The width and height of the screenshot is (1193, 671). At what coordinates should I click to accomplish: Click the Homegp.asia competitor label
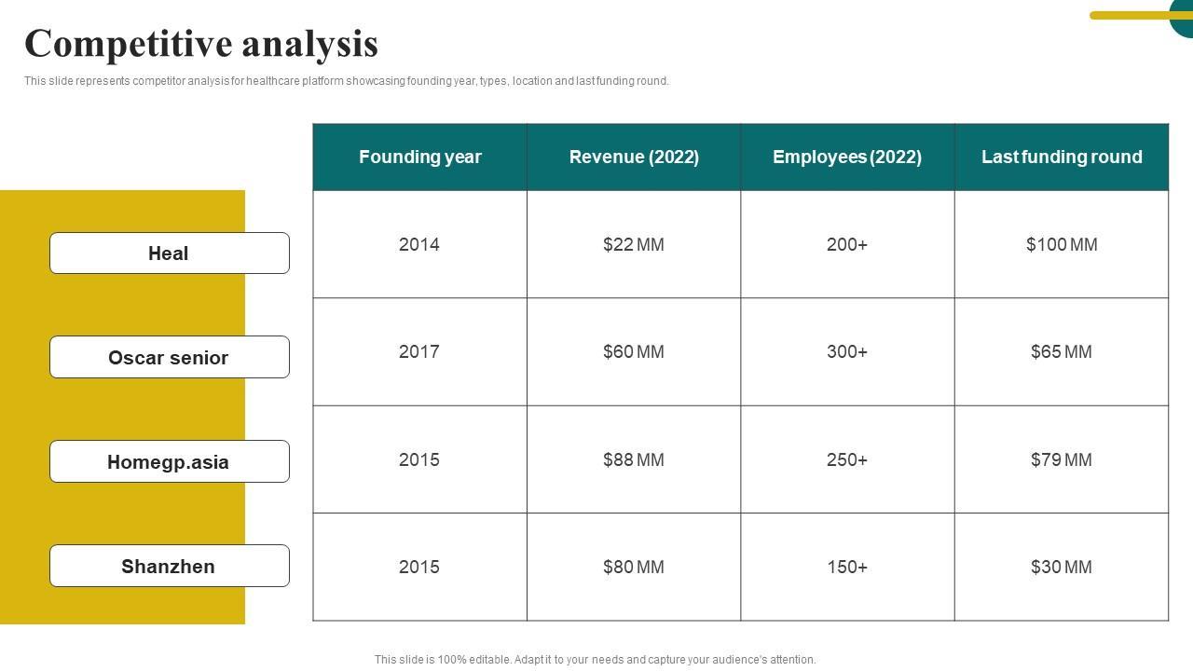point(169,462)
